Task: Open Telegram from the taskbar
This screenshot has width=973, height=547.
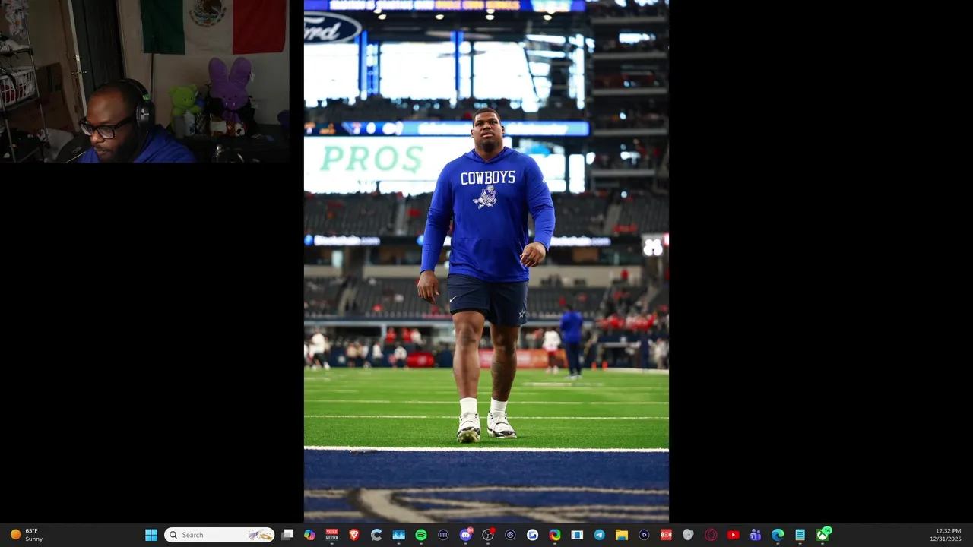Action: [600, 535]
